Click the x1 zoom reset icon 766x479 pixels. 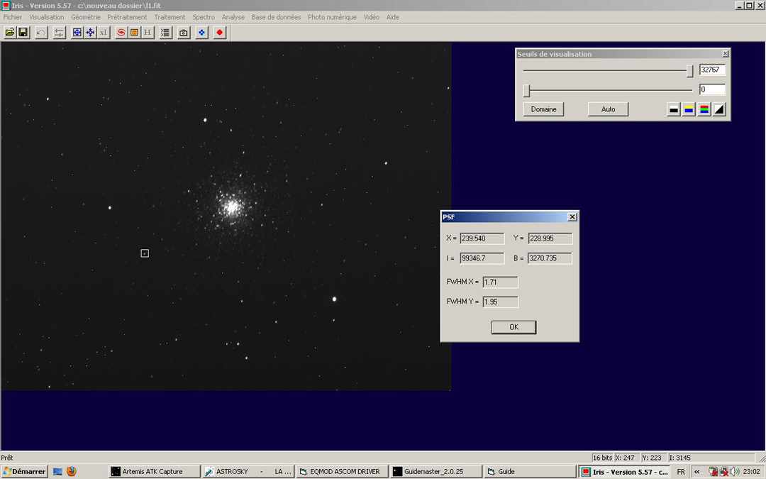tap(104, 33)
